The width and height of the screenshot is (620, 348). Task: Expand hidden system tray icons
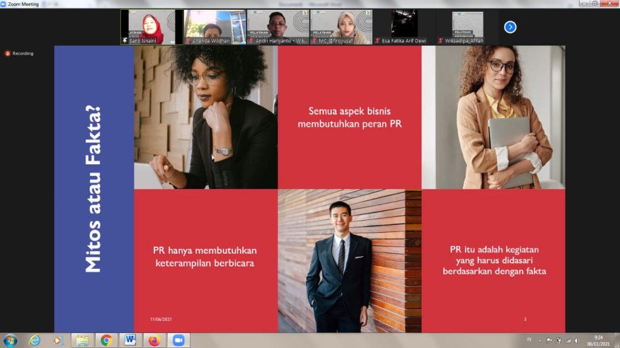click(x=540, y=340)
